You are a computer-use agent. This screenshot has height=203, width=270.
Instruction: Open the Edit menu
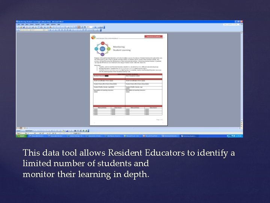pyautogui.click(x=22, y=24)
